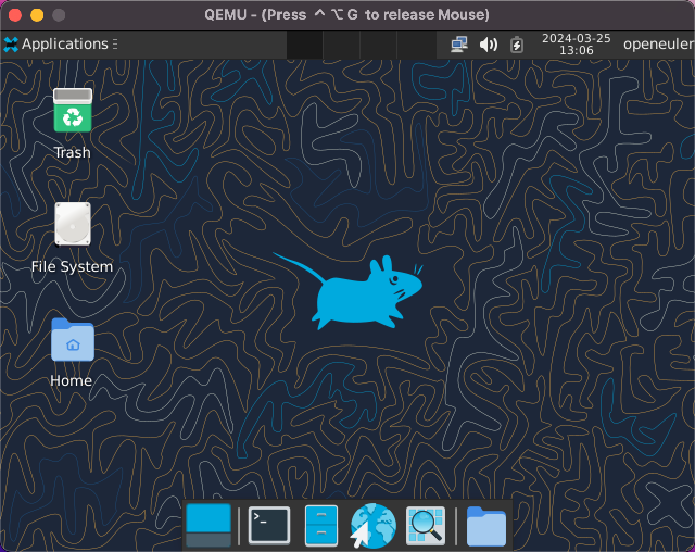Open the Applications menu
Screen dimensions: 695x552
(60, 44)
